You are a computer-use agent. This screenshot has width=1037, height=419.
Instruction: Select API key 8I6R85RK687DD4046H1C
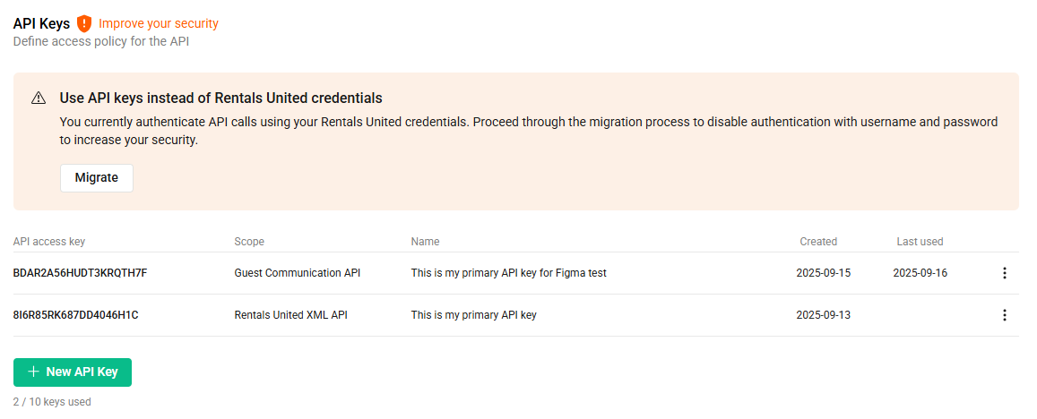[x=76, y=315]
